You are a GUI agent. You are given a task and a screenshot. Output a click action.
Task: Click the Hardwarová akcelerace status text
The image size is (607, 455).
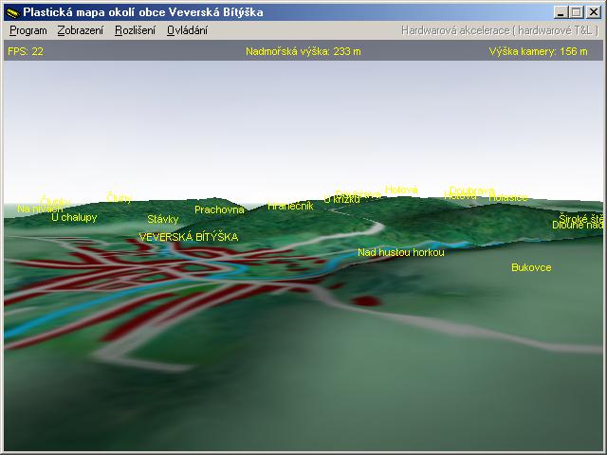click(499, 30)
